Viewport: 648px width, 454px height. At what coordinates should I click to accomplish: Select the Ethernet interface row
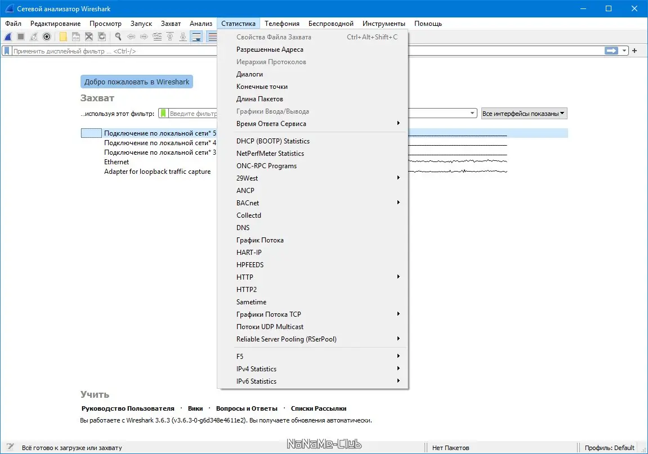(x=324, y=162)
